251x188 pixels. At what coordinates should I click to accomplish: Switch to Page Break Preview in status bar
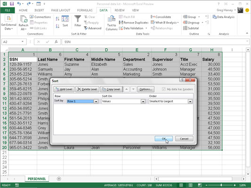pyautogui.click(x=200, y=185)
